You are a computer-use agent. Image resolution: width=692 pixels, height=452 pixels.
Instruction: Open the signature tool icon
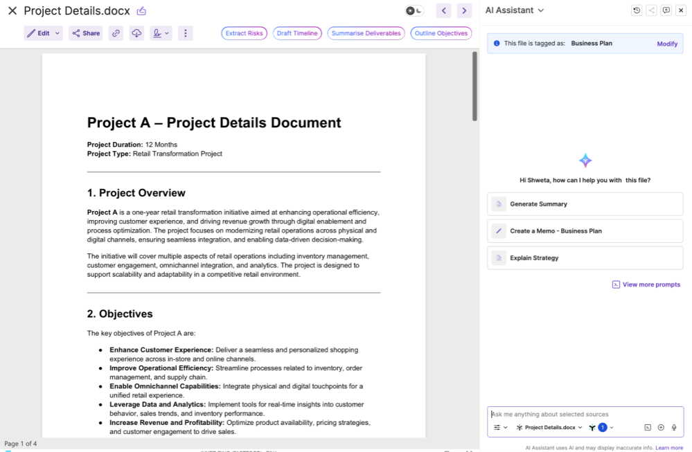click(x=157, y=33)
